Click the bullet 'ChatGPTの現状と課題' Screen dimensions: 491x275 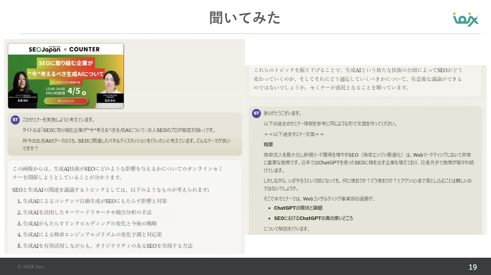(x=298, y=208)
